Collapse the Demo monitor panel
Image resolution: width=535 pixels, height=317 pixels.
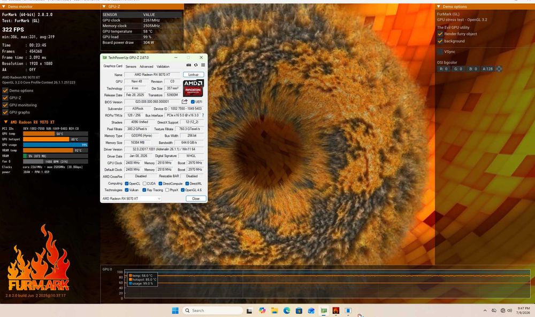(x=4, y=6)
